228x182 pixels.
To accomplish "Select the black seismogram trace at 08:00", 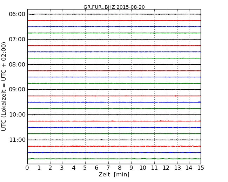I will coord(114,64).
